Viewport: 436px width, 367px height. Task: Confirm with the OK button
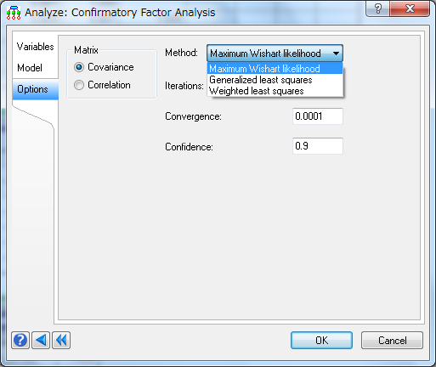[321, 340]
